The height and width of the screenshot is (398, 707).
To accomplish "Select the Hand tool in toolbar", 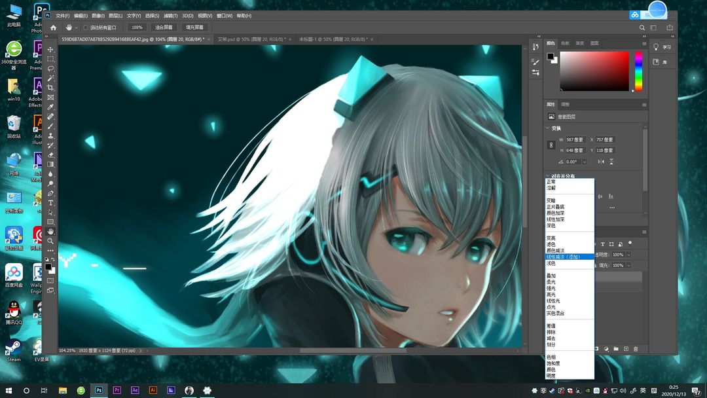I will click(50, 231).
